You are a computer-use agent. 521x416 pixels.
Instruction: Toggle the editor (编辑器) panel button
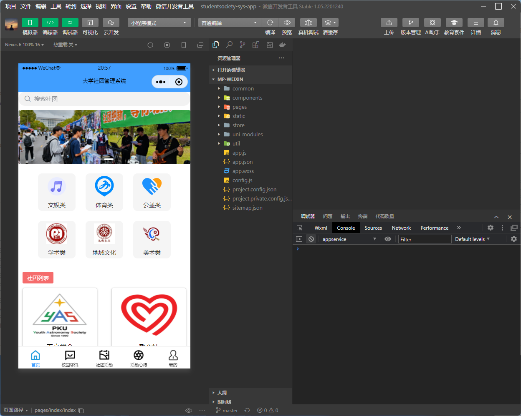pos(50,23)
